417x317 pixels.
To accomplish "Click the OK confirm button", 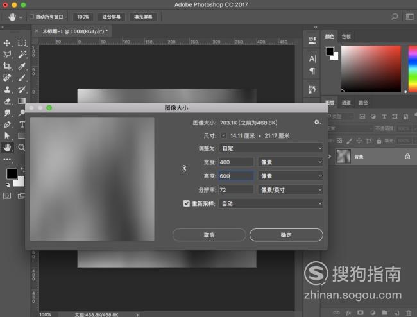I will tap(286, 235).
